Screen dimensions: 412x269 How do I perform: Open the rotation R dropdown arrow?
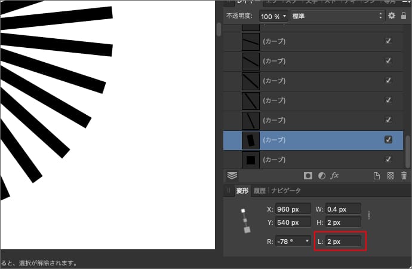point(308,242)
